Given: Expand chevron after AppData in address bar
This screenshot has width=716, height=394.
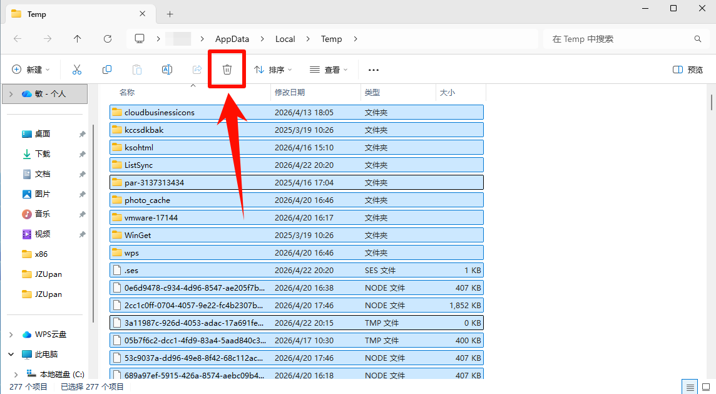Looking at the screenshot, I should coord(262,39).
